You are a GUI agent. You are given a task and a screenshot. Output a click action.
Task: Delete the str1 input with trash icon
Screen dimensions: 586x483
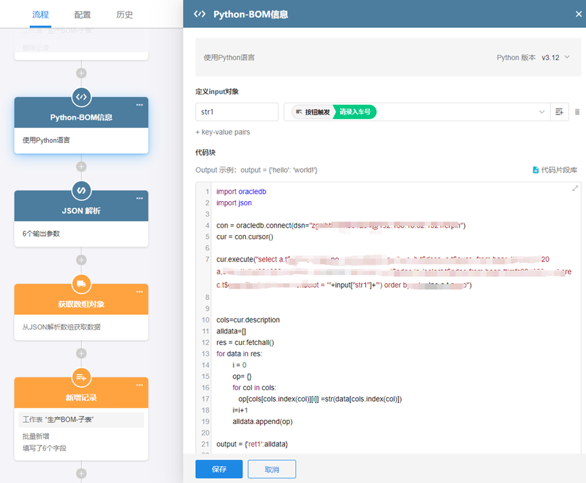pos(577,112)
